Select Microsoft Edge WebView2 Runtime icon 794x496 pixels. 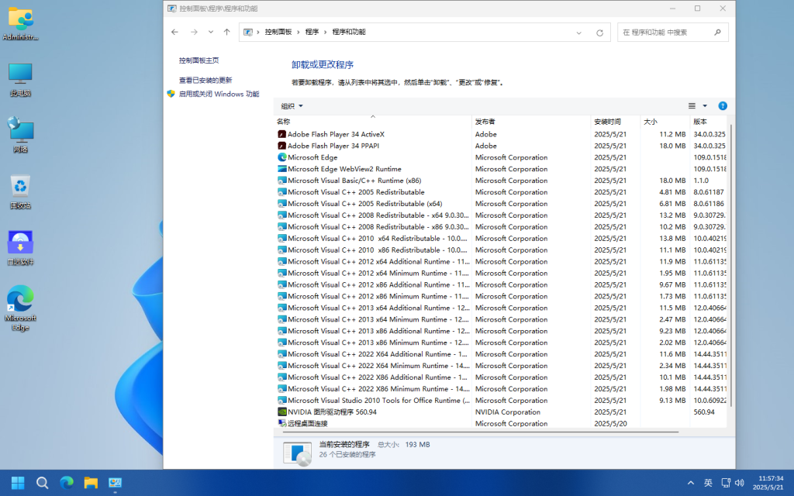pos(282,169)
